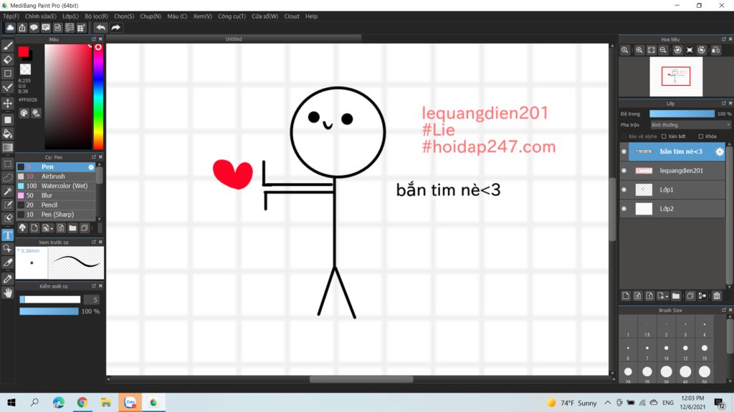734x412 pixels.
Task: Select the Move tool
Action: point(7,103)
